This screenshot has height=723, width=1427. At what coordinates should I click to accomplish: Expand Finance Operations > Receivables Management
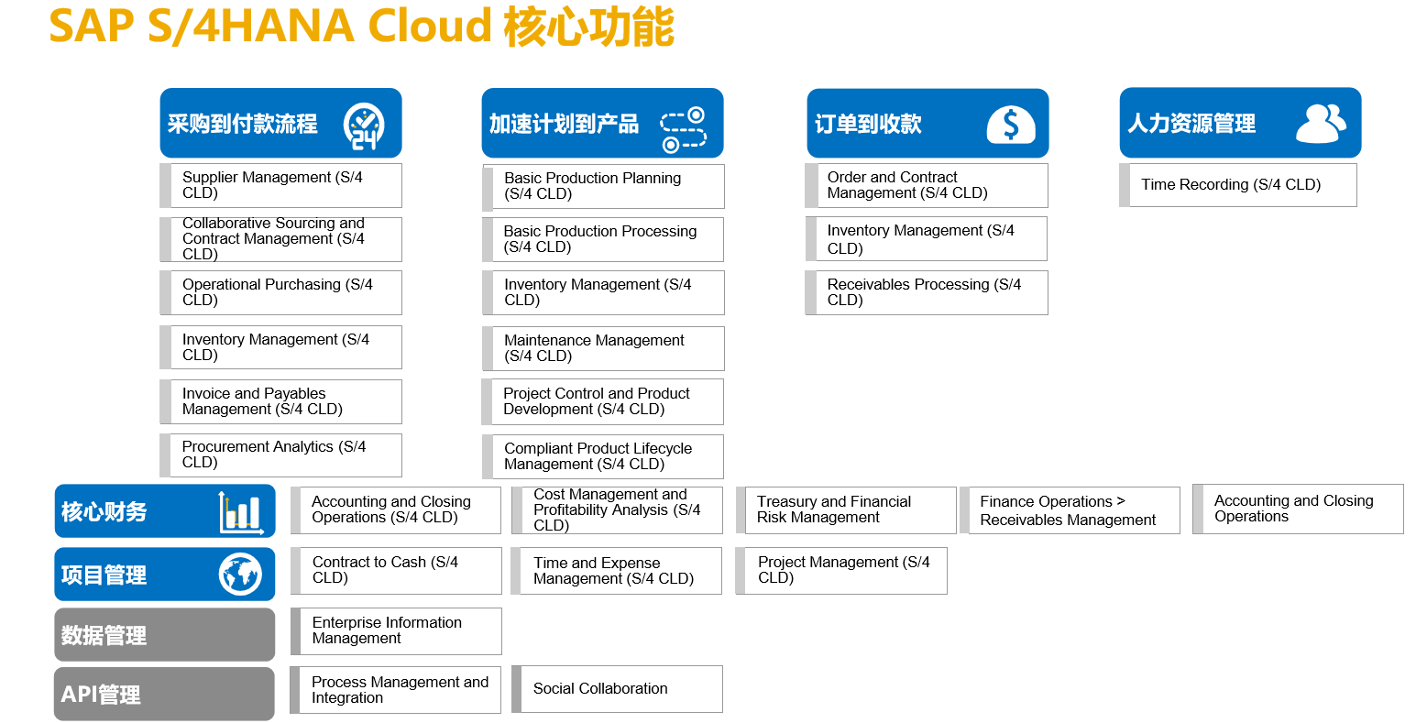(x=1072, y=510)
